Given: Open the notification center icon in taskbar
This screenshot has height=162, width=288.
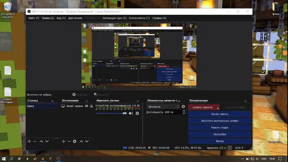Looking at the screenshot, I should (280, 159).
